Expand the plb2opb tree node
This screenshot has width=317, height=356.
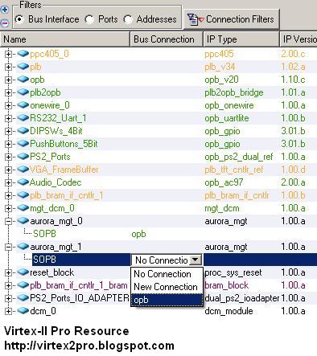pos(8,92)
